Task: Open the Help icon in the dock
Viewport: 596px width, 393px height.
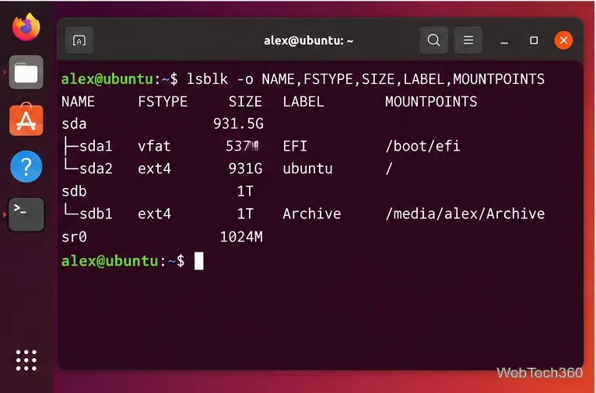Action: click(x=26, y=166)
